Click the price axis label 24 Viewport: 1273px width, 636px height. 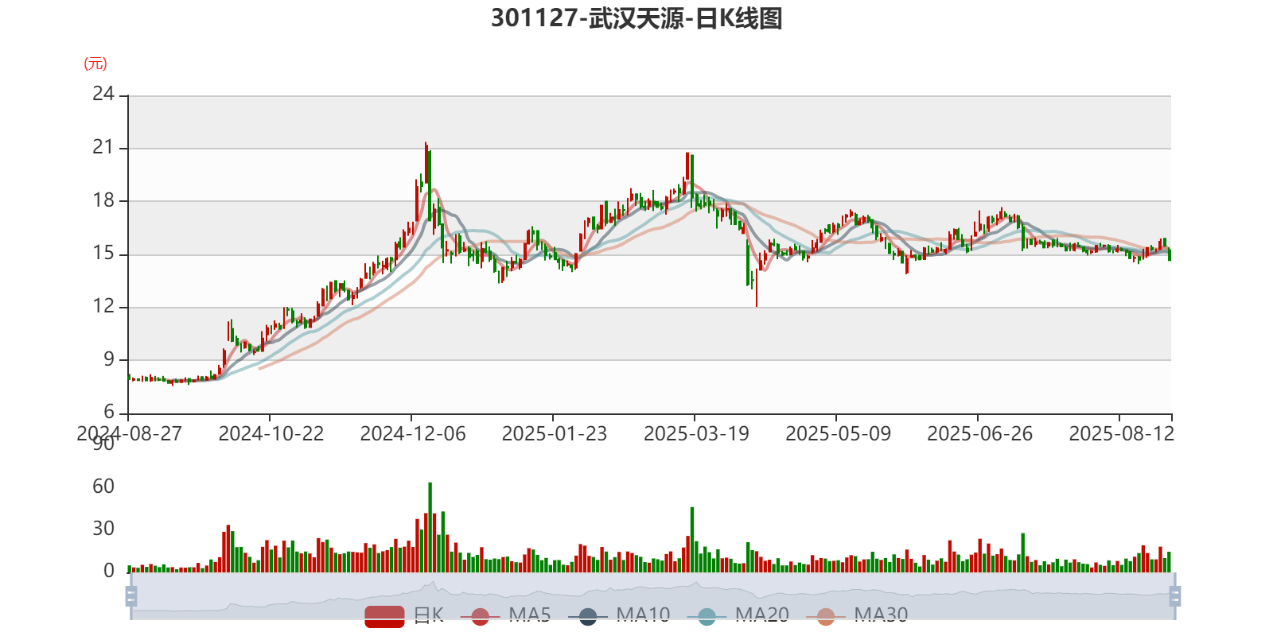[103, 94]
